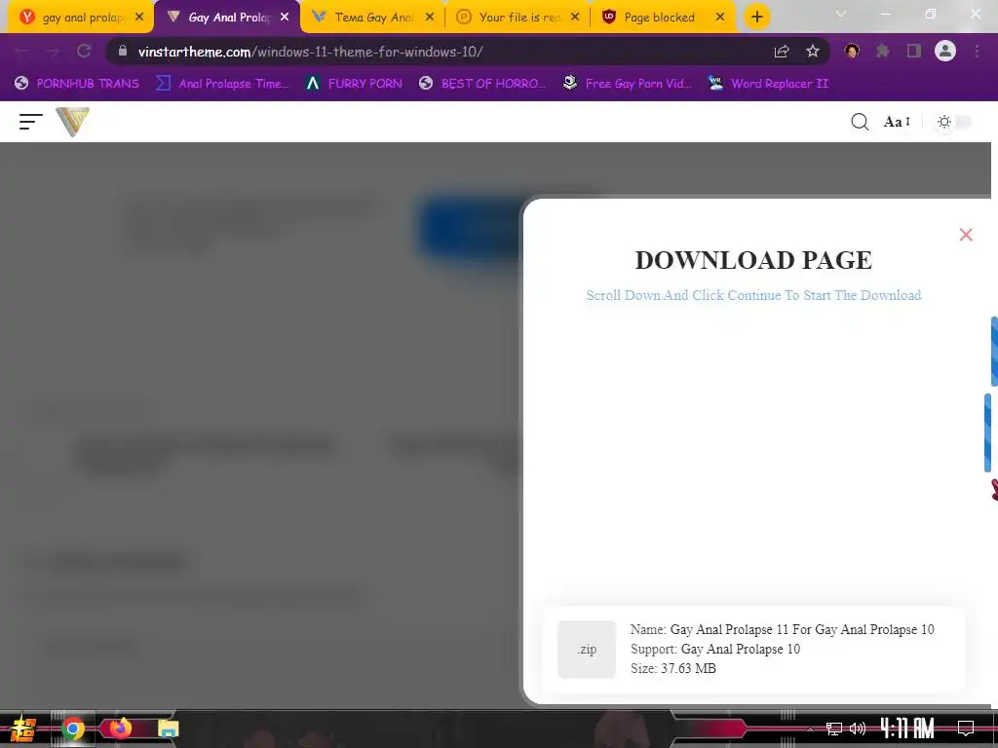Open the avatar extension icon in the toolbar
The height and width of the screenshot is (748, 998).
click(852, 51)
